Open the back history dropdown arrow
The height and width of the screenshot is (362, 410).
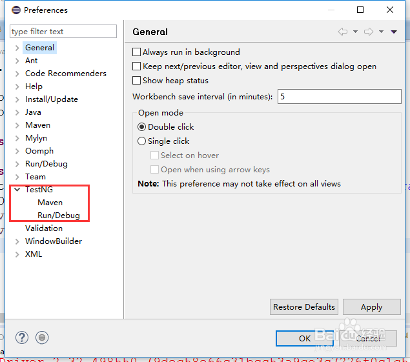(355, 32)
